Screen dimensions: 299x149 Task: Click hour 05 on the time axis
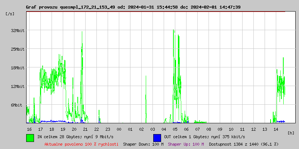point(175,129)
